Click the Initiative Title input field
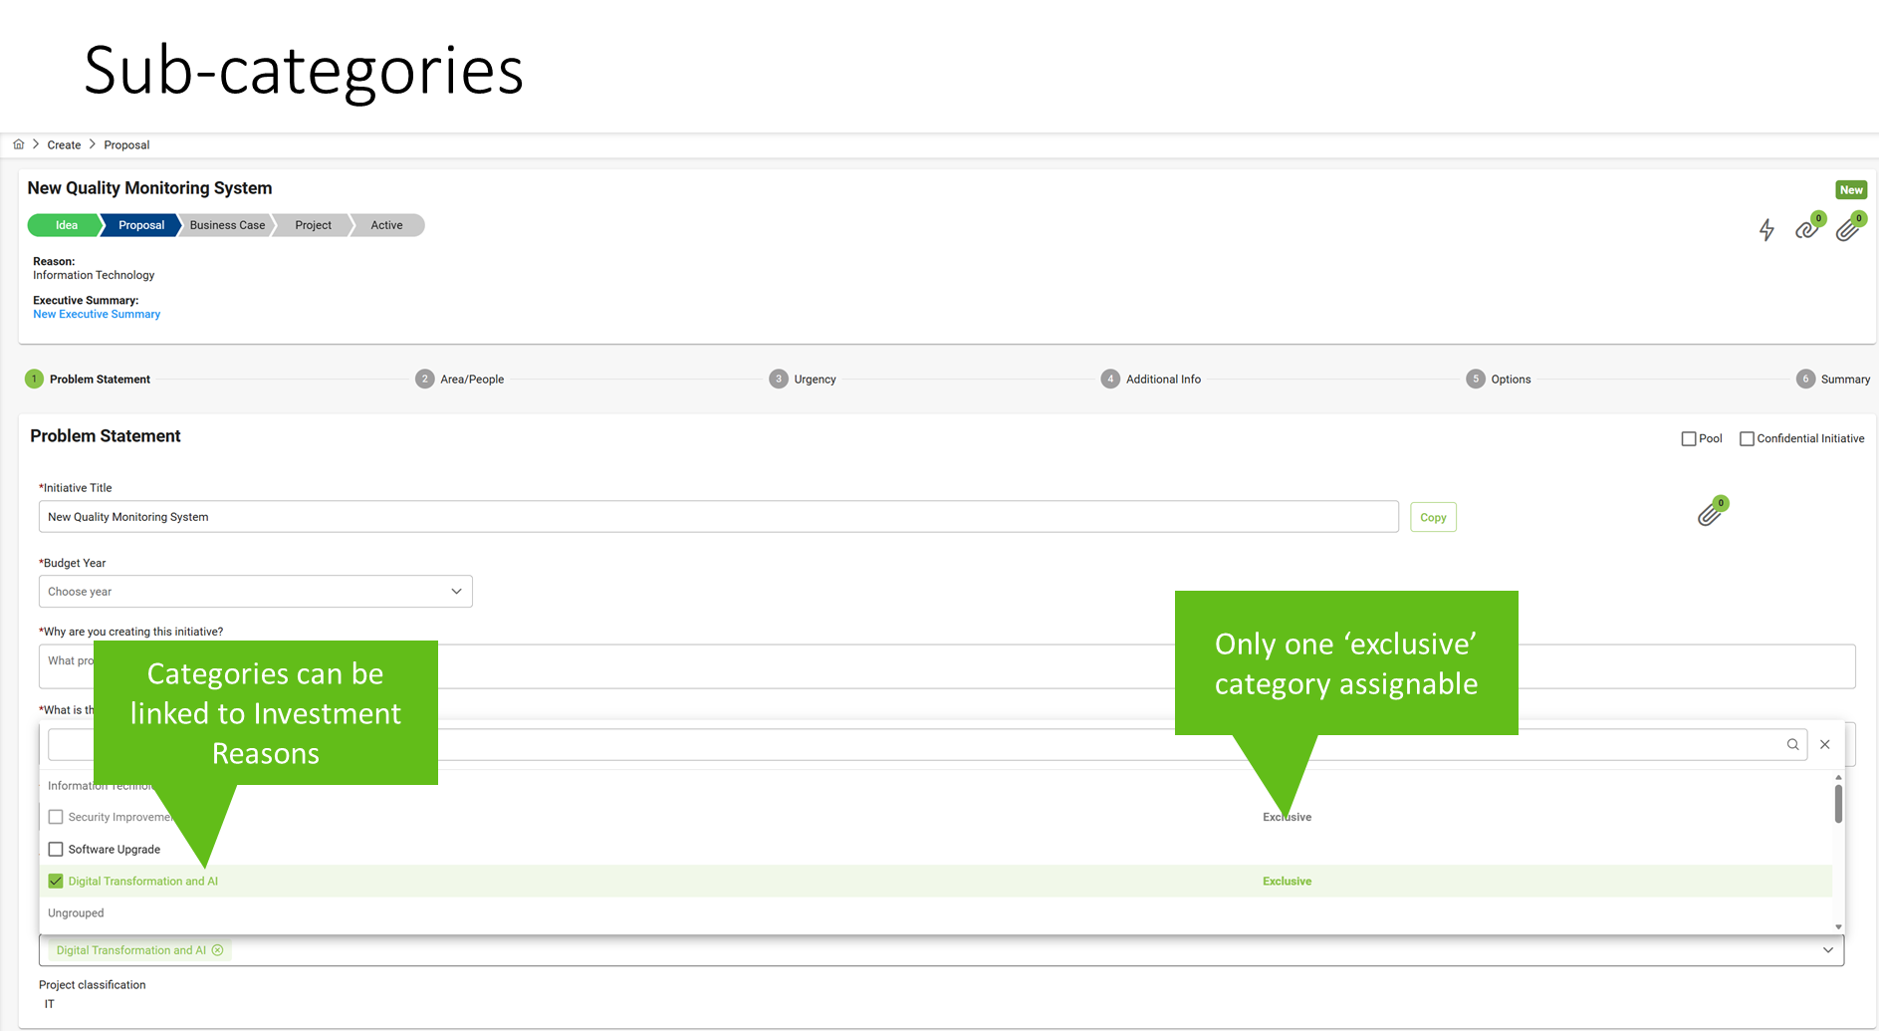Viewport: 1879px width, 1031px height. (x=717, y=517)
